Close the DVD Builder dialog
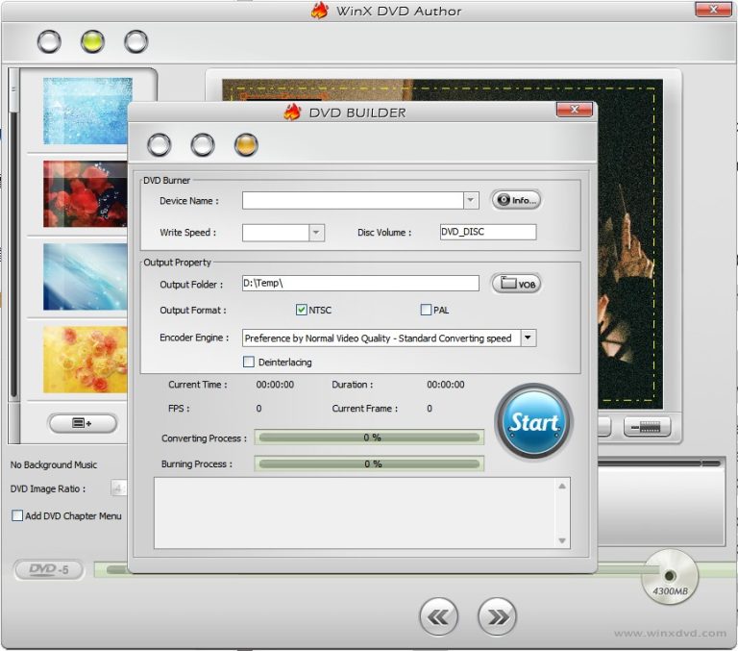This screenshot has width=738, height=651. 575,110
